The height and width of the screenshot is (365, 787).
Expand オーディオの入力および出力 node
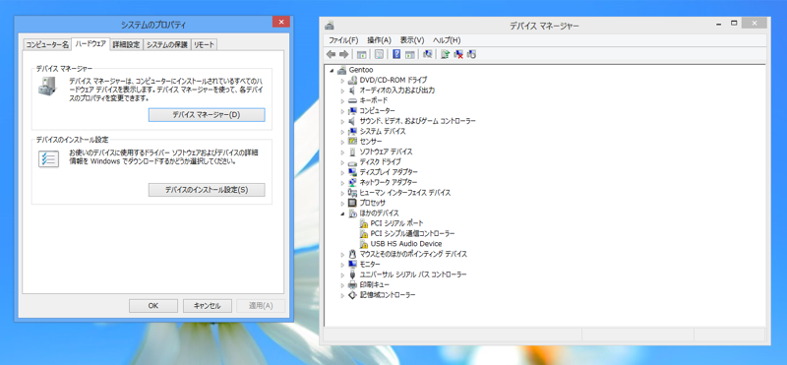(342, 91)
